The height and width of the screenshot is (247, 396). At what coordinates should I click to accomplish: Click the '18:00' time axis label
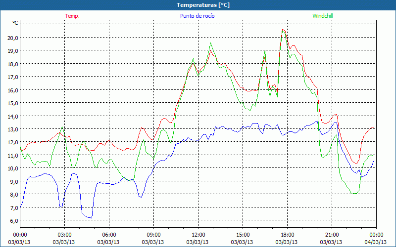[287, 235]
